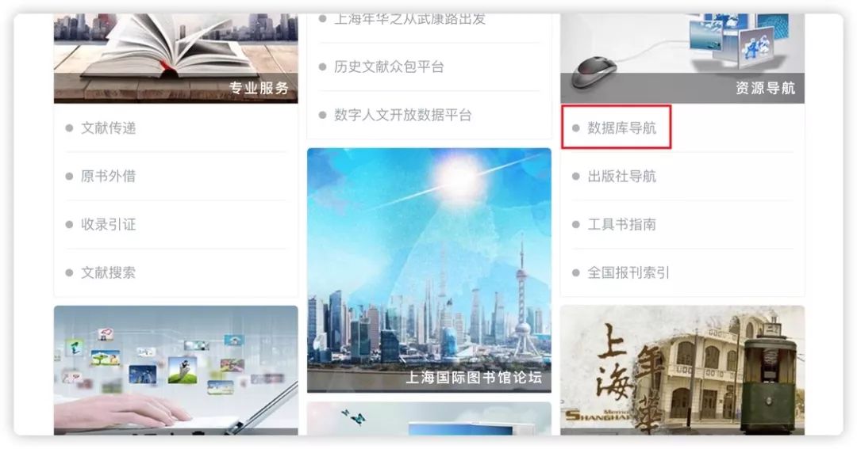Open the 文献搜索 link
The image size is (857, 449).
(x=108, y=272)
